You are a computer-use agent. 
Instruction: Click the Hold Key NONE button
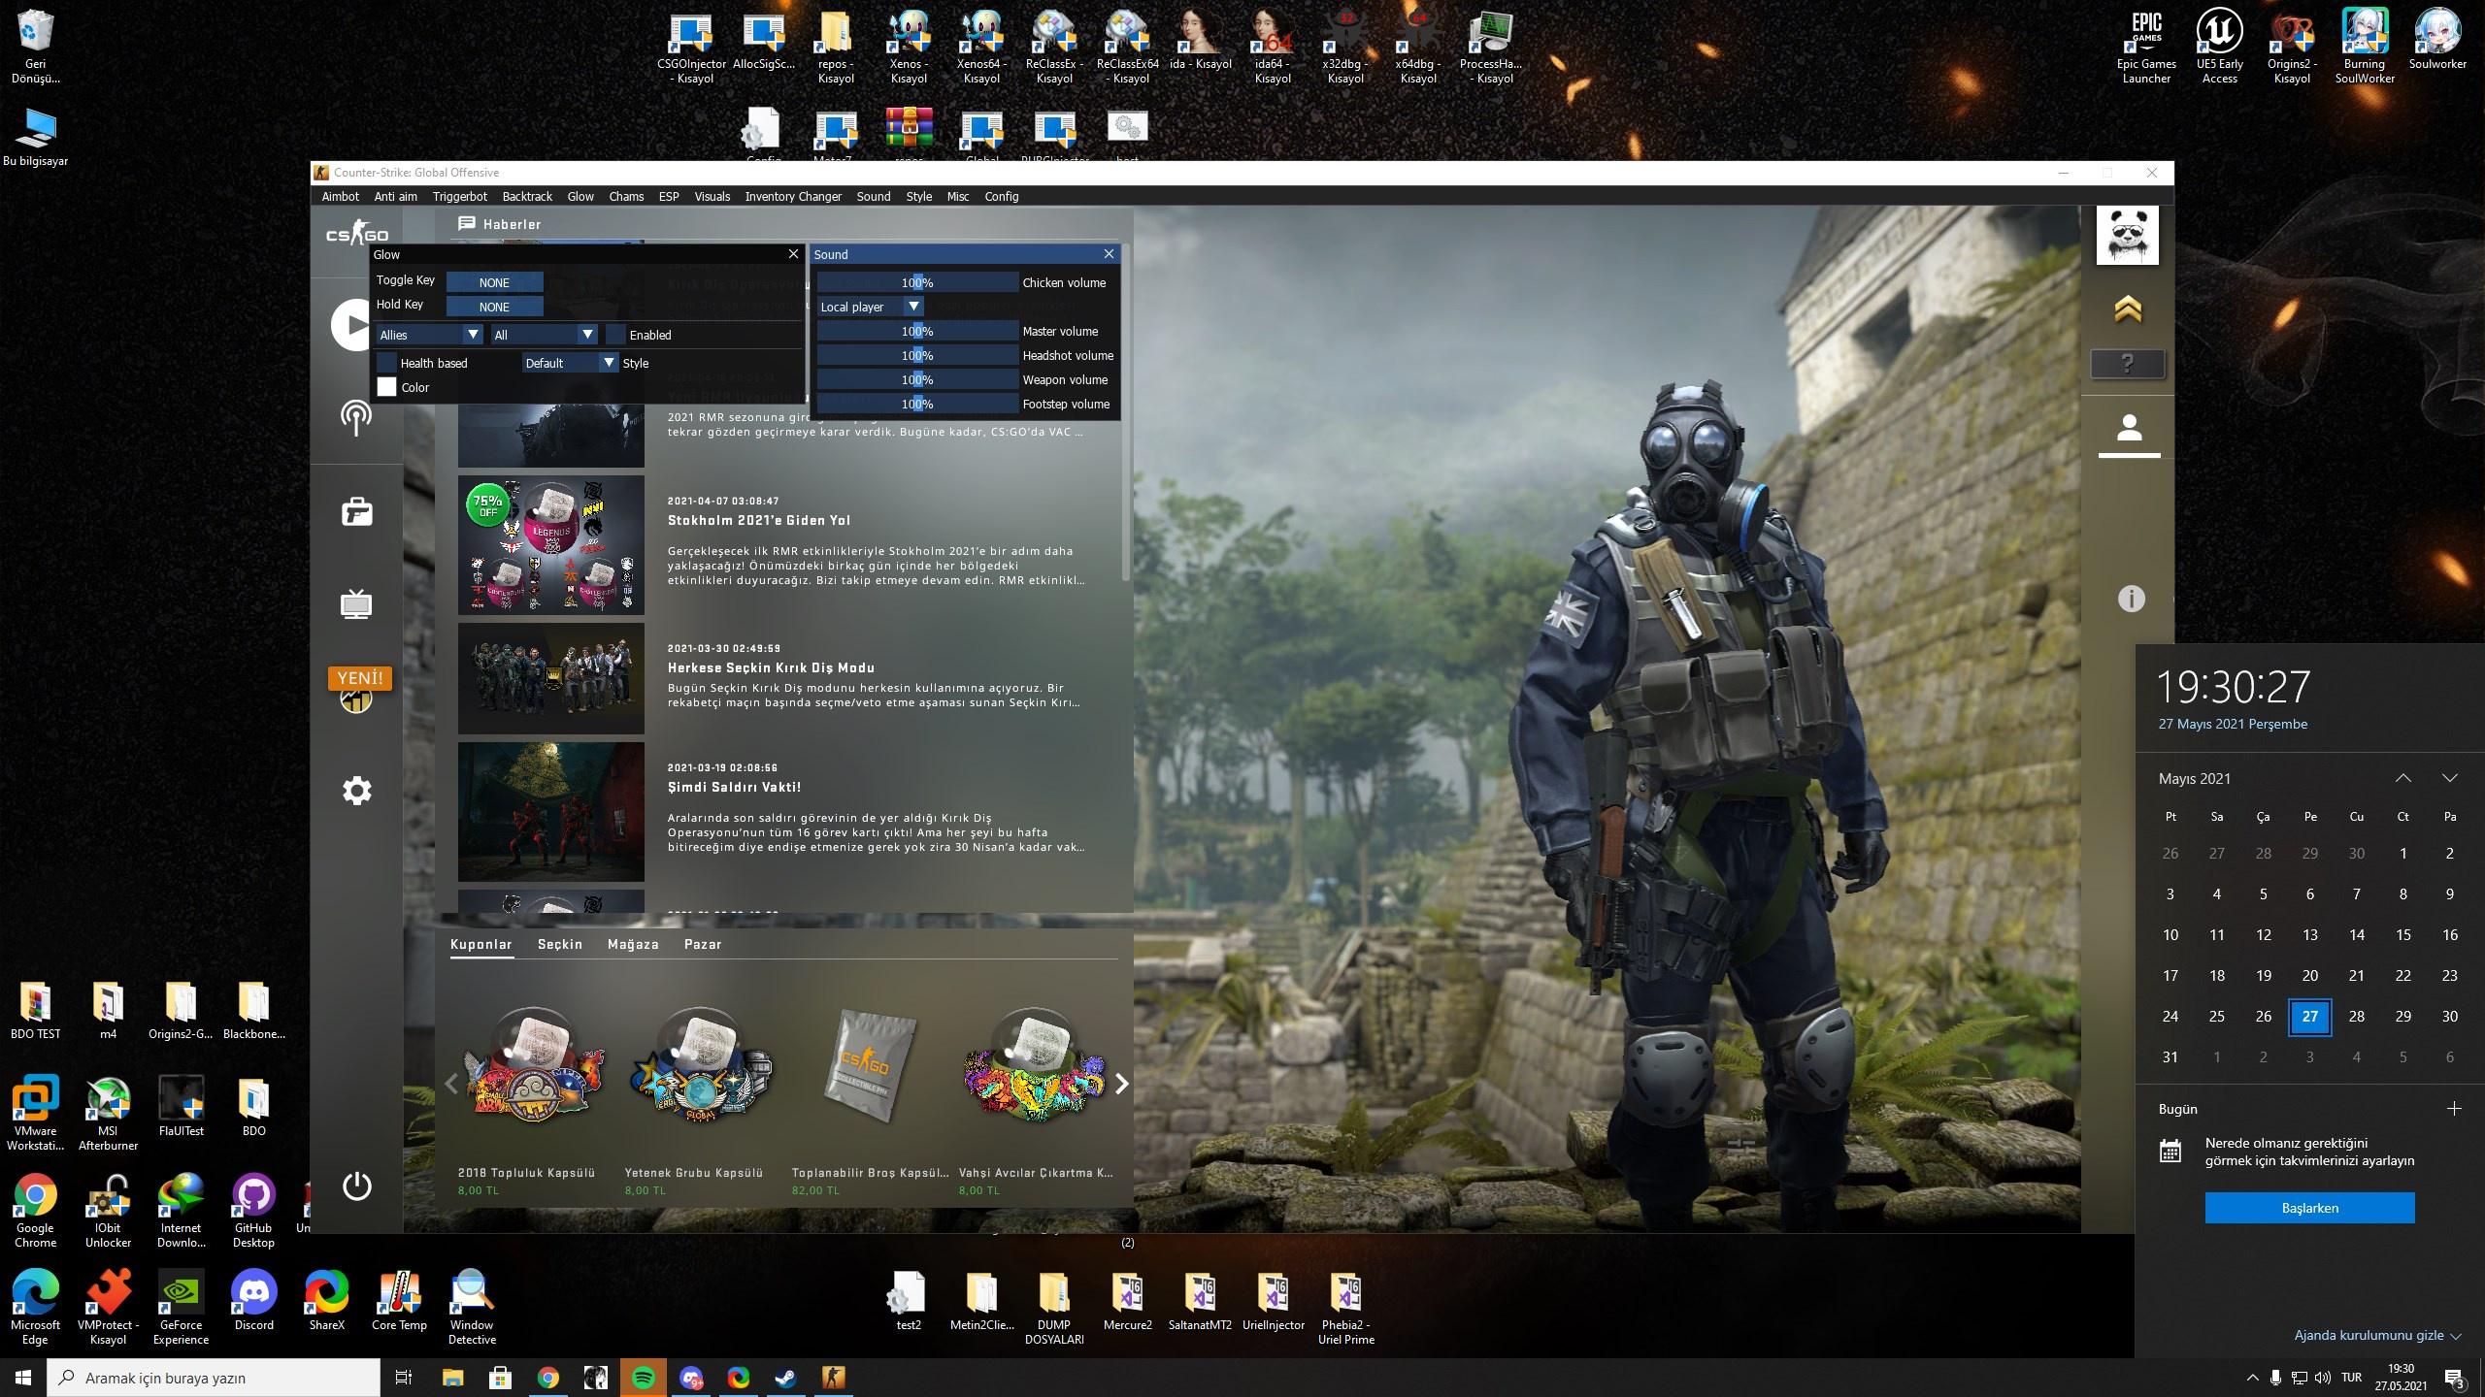coord(494,307)
